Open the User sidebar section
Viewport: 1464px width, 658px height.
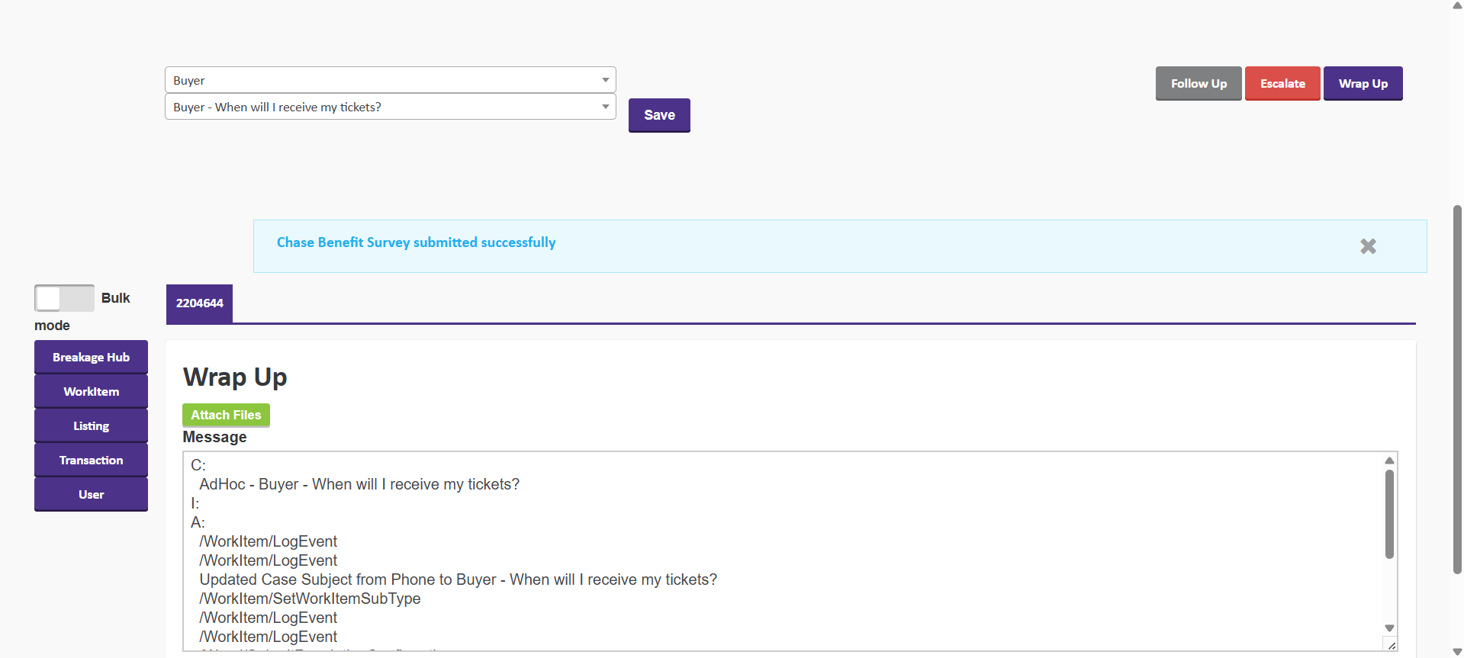click(91, 495)
